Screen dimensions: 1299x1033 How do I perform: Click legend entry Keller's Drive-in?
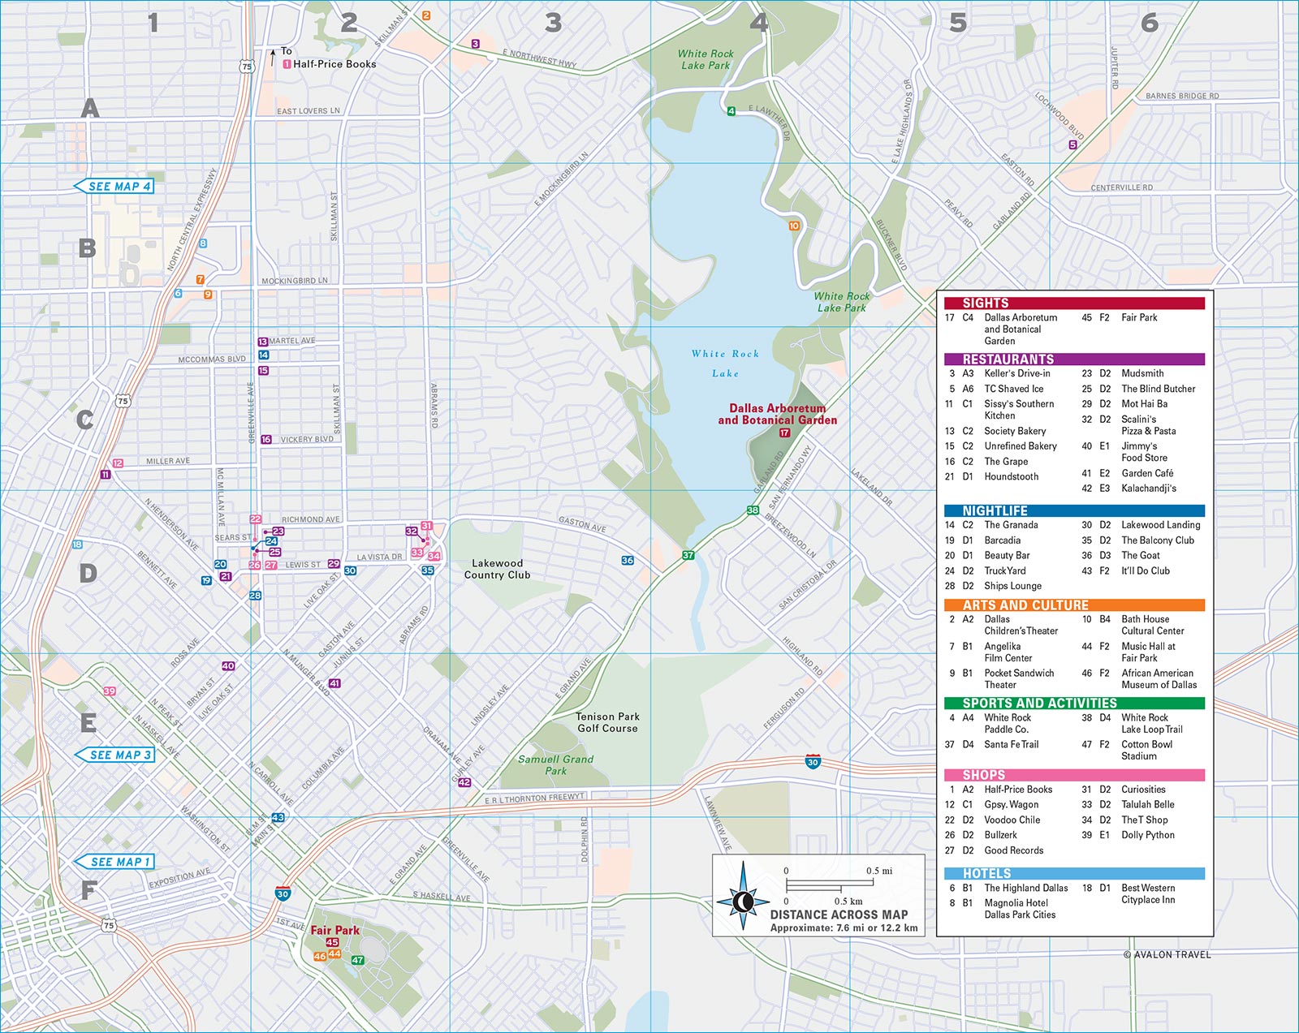[x=1017, y=373]
